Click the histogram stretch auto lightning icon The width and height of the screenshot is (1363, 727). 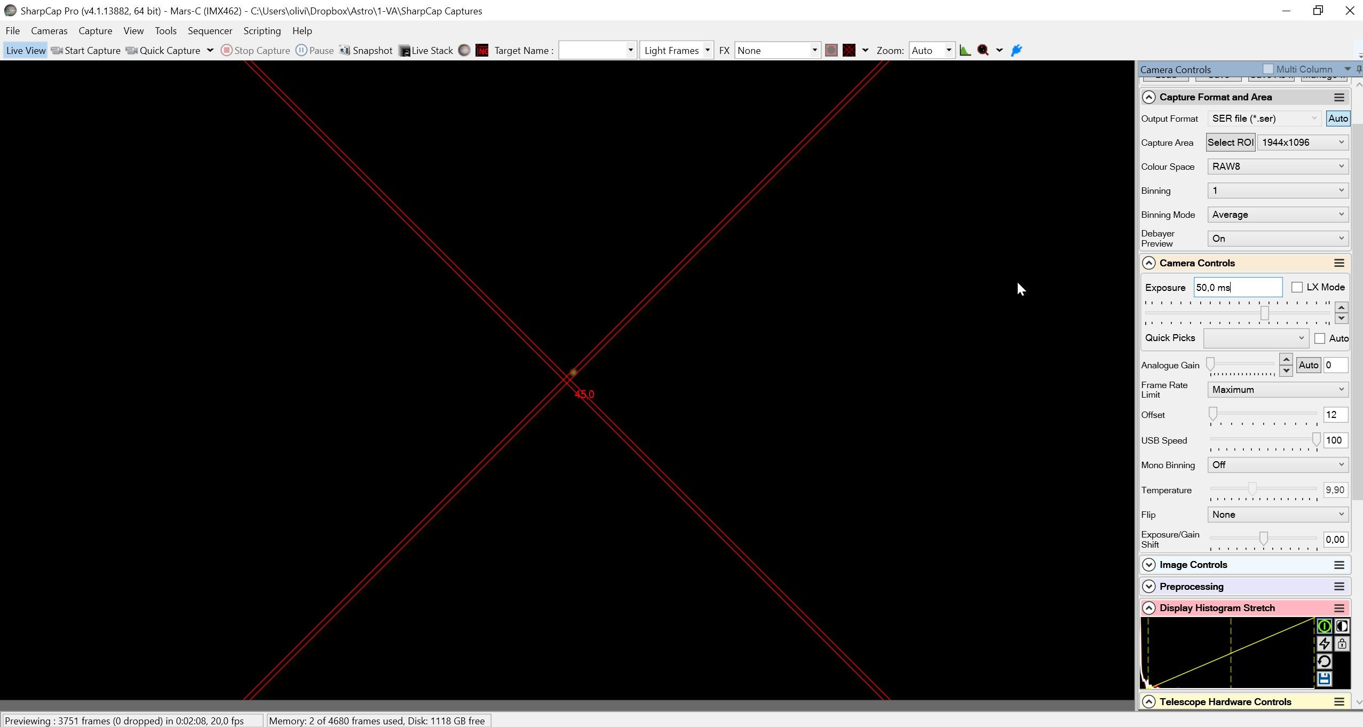pos(1324,644)
